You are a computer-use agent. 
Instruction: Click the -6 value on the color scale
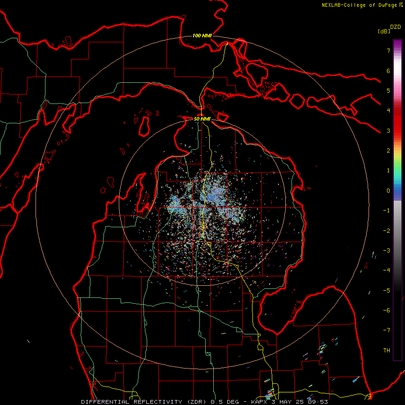[x=387, y=310]
